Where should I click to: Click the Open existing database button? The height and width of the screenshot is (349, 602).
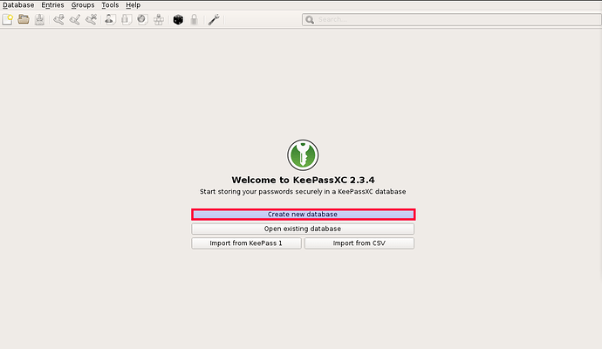[303, 229]
